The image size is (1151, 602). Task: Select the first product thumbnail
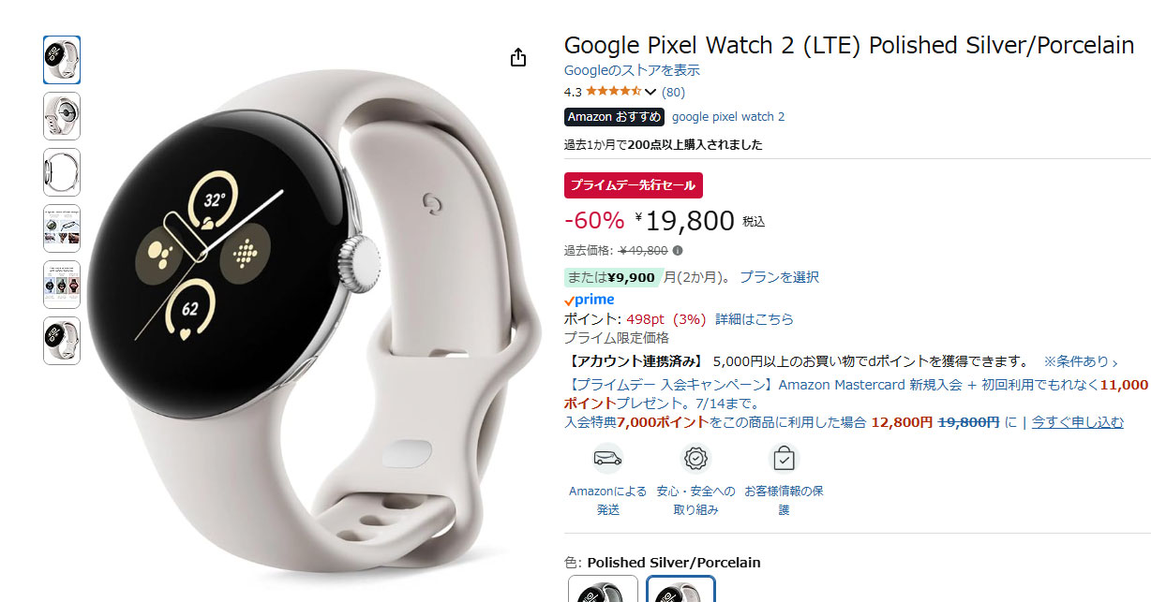(62, 60)
